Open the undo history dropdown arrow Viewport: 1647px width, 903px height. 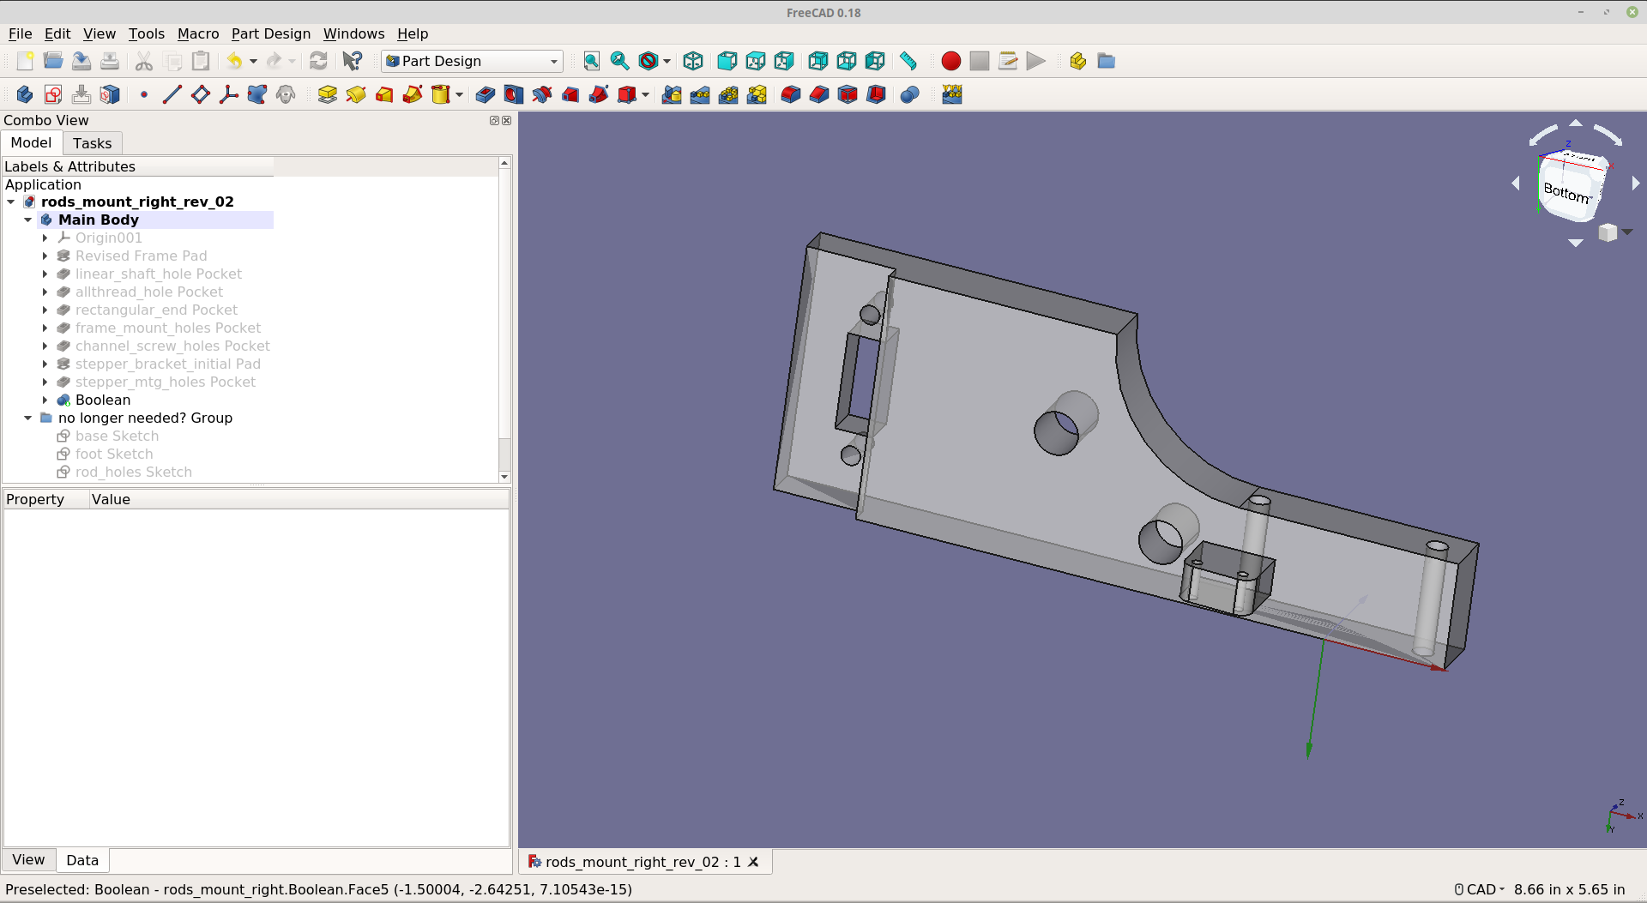pyautogui.click(x=253, y=61)
